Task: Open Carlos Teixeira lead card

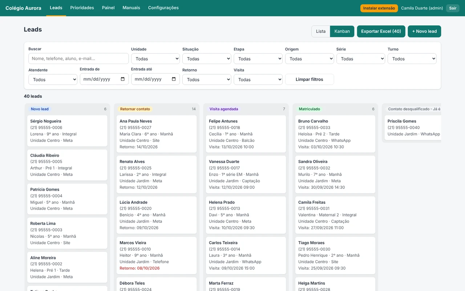Action: (246, 255)
